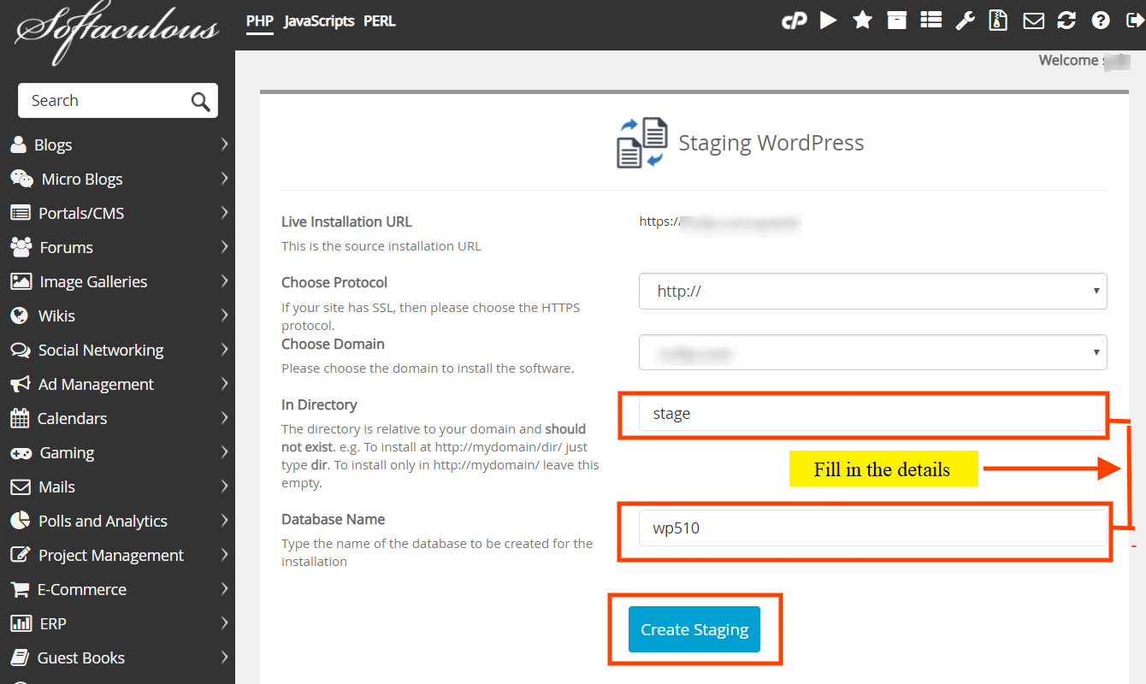Click the Blogs person icon
Screen dimensions: 1146x684
point(19,144)
